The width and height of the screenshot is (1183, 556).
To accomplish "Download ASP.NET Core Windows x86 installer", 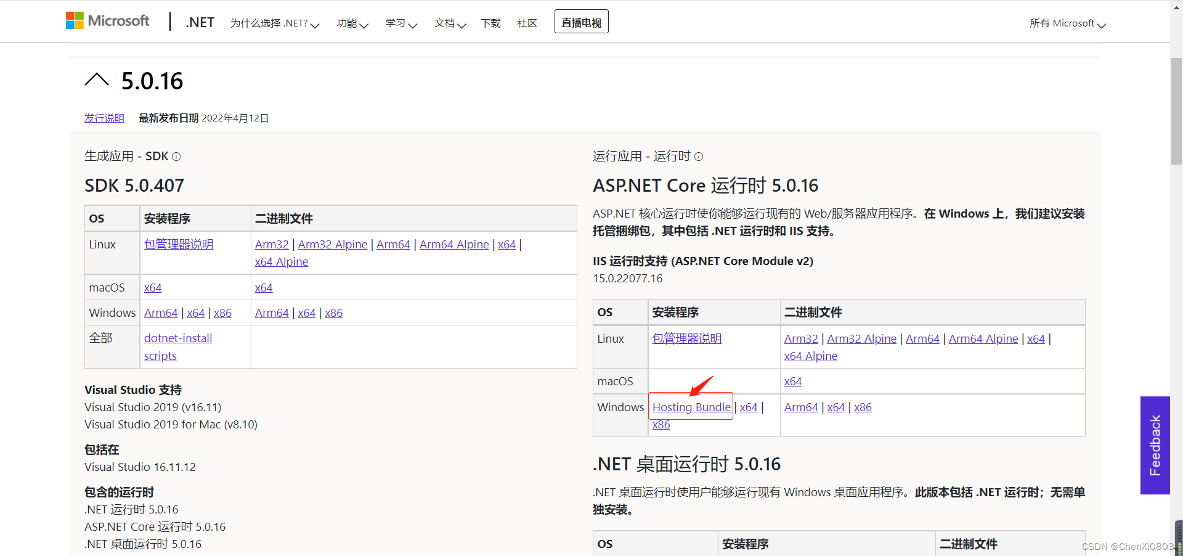I will (x=661, y=424).
